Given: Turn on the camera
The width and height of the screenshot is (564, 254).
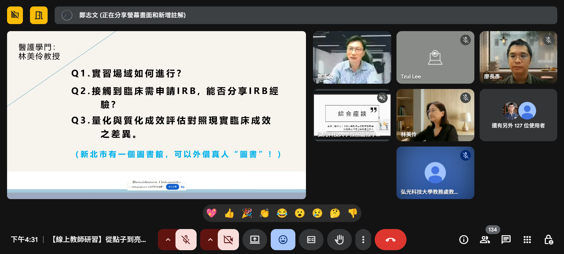Looking at the screenshot, I should (228, 240).
